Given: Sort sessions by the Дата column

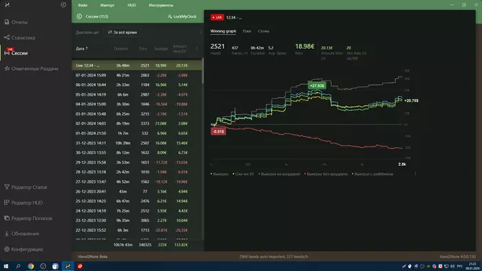Looking at the screenshot, I should [82, 49].
